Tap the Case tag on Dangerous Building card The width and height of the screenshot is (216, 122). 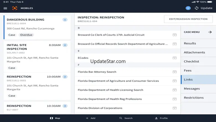tap(12, 35)
